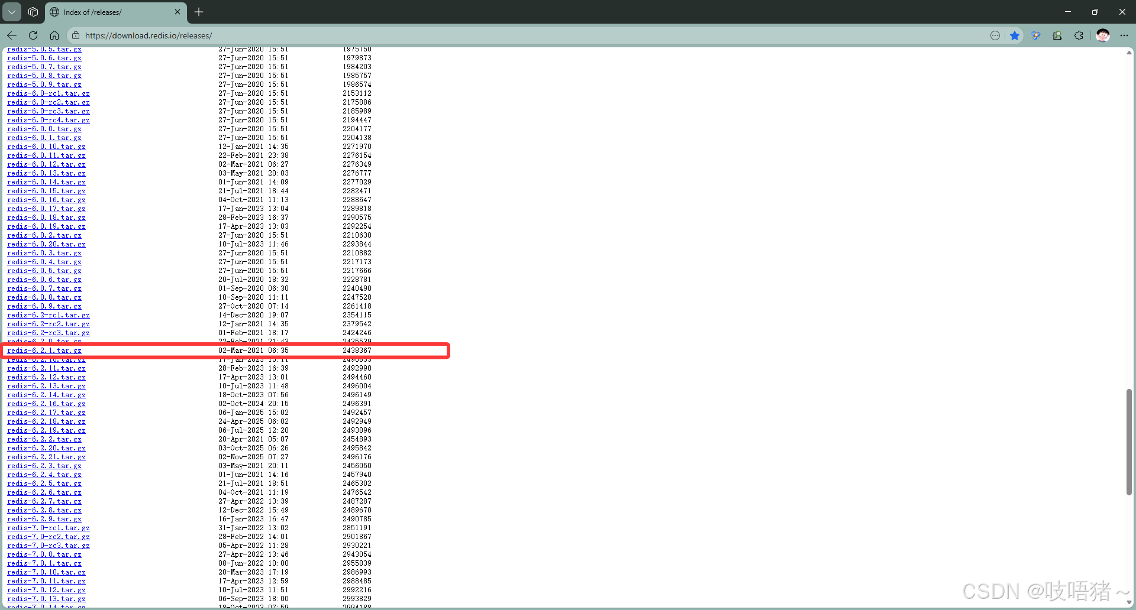The image size is (1136, 610).
Task: Open the redis-6.0-rc1.tar.gz link
Action: pos(49,93)
